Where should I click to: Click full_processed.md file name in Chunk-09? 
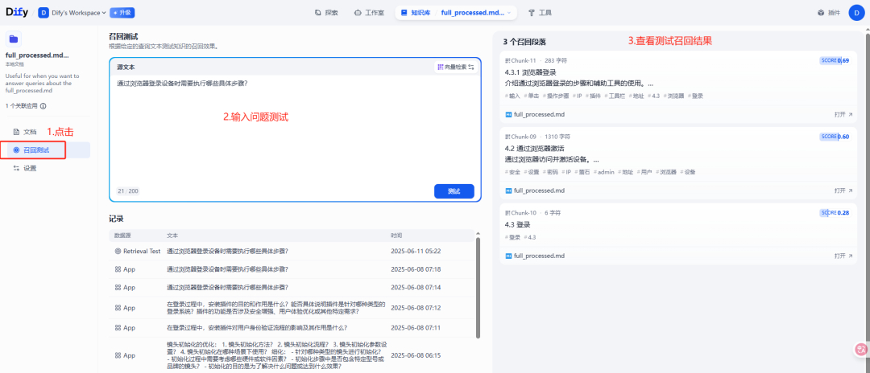pyautogui.click(x=539, y=191)
